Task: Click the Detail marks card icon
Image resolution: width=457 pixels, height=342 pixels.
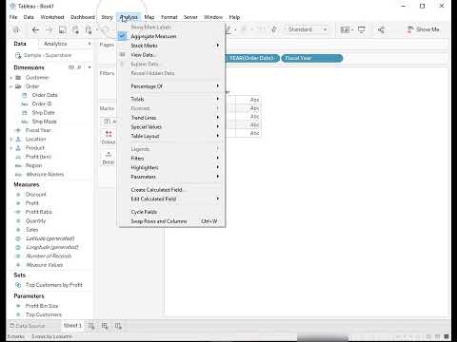Action: (x=109, y=155)
